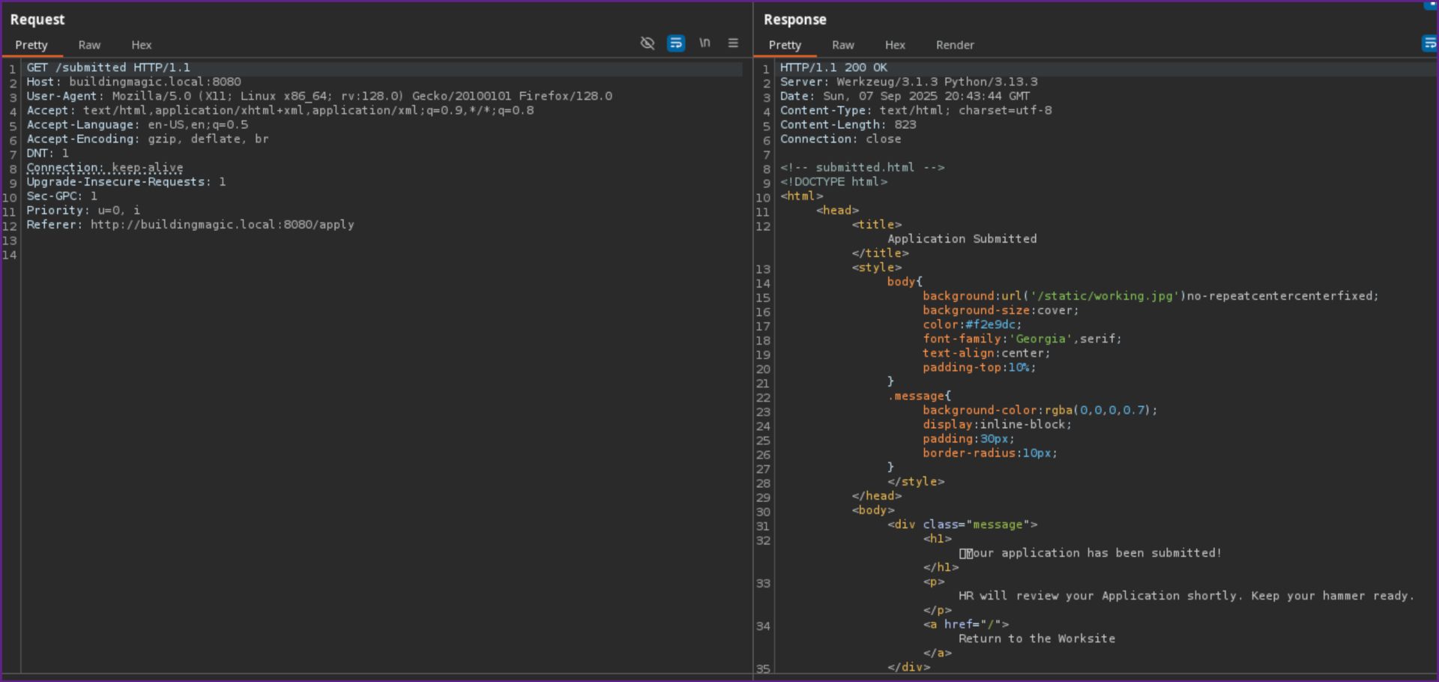1439x682 pixels.
Task: Show non-printable characters with \n icon
Action: coord(705,43)
